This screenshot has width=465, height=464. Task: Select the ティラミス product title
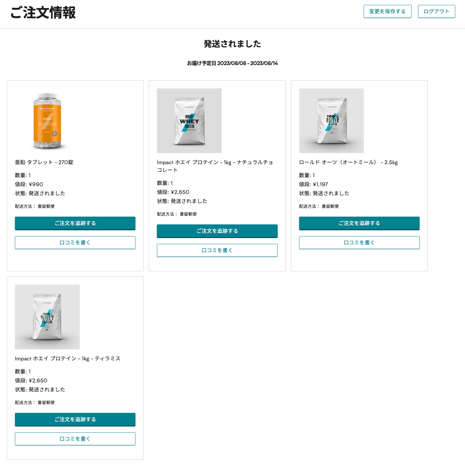tap(68, 358)
